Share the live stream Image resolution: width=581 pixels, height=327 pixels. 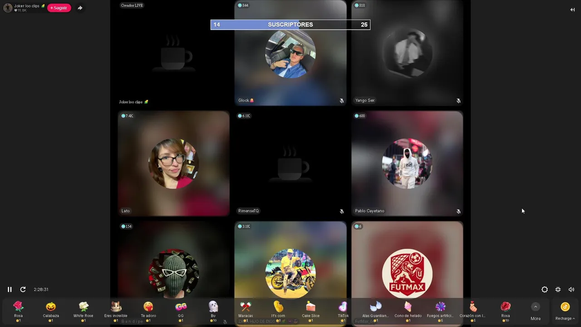(x=80, y=8)
